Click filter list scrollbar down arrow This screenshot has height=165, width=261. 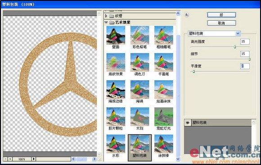pos(178,159)
